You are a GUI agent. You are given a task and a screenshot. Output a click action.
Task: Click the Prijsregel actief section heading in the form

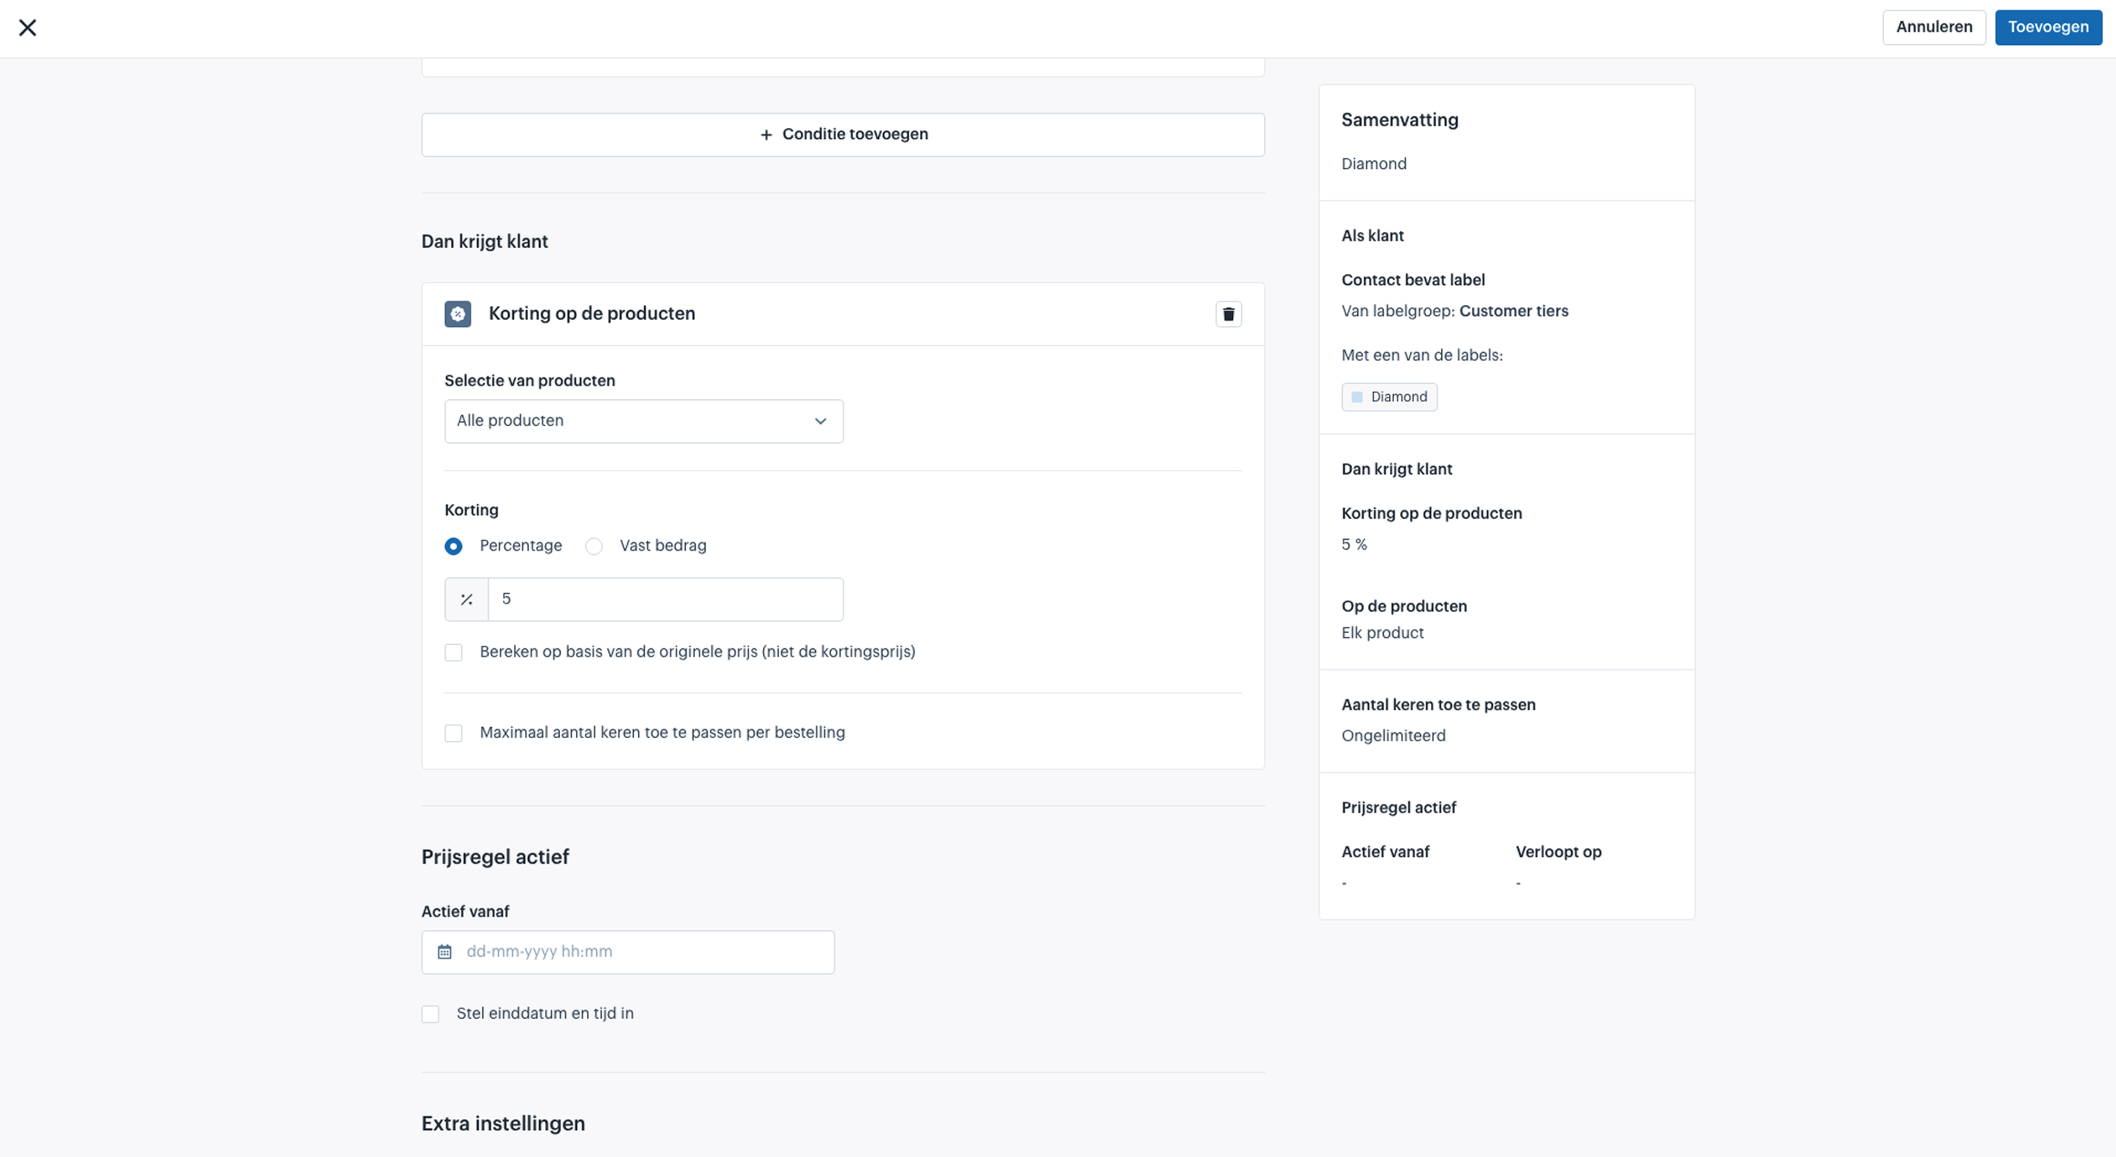[494, 857]
